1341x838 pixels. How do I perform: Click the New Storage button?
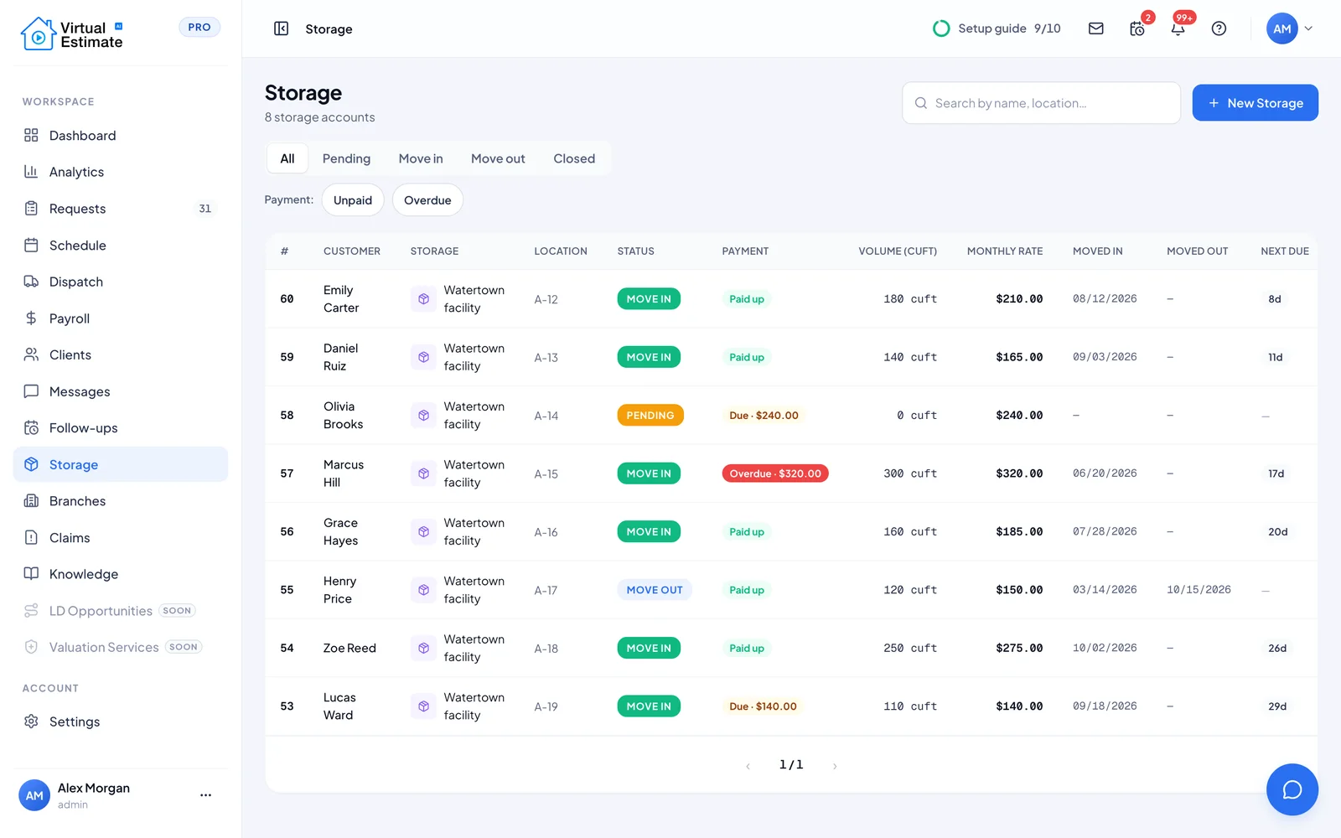(x=1255, y=103)
